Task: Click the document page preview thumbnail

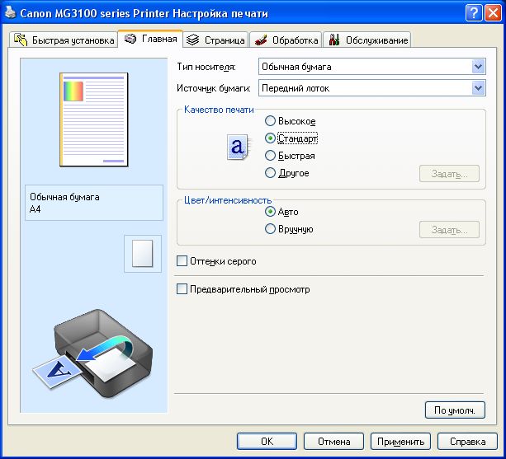Action: 94,119
